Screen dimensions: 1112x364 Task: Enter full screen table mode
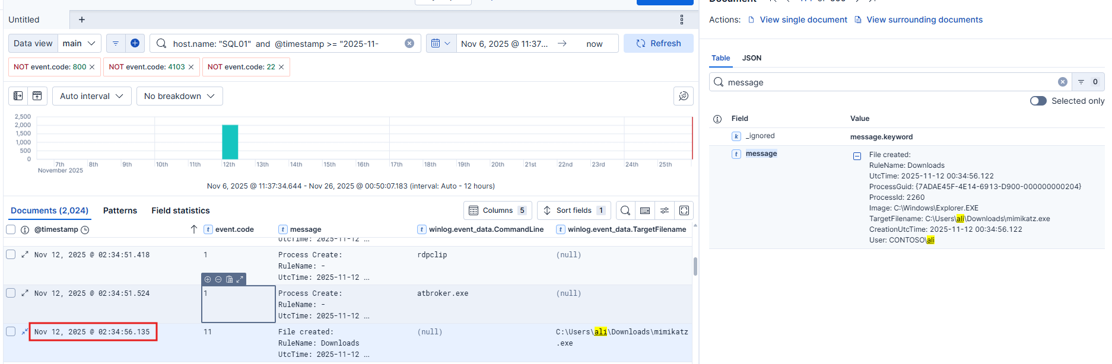684,210
